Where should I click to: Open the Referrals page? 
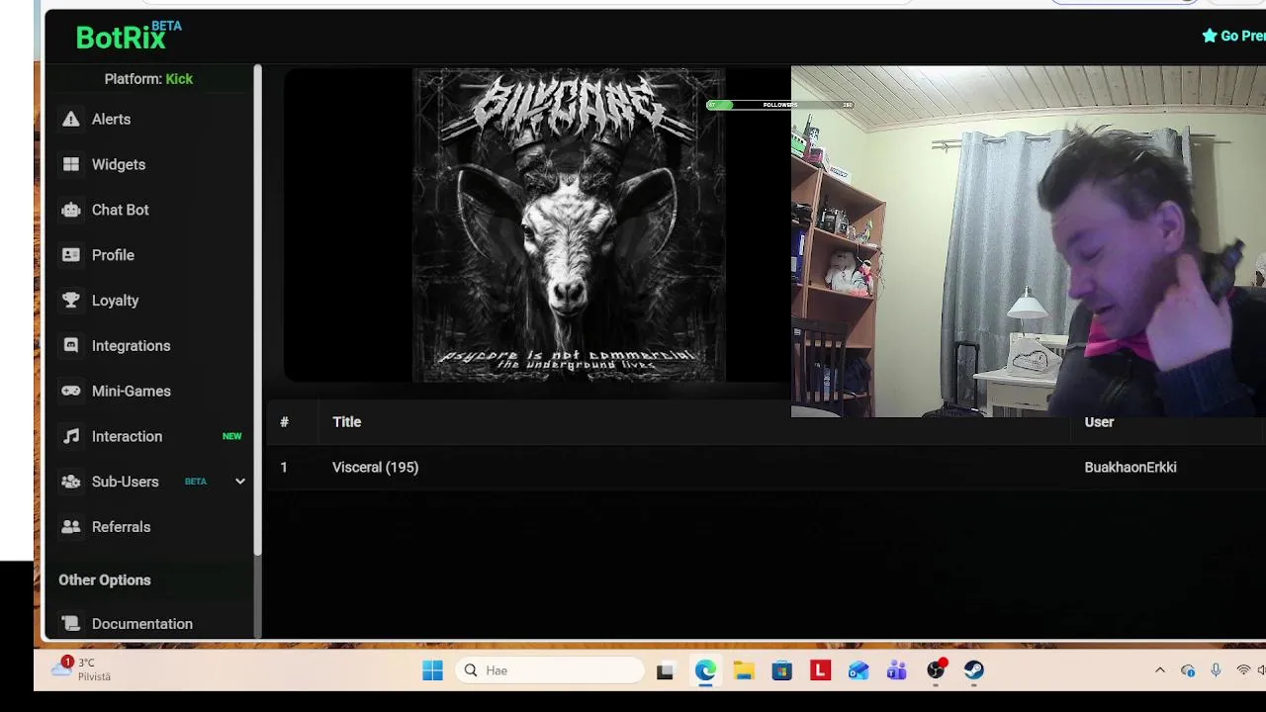pyautogui.click(x=121, y=527)
